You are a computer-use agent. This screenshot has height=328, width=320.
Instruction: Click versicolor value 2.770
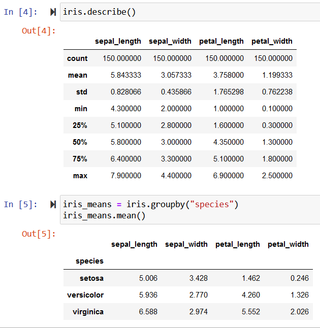[199, 295]
